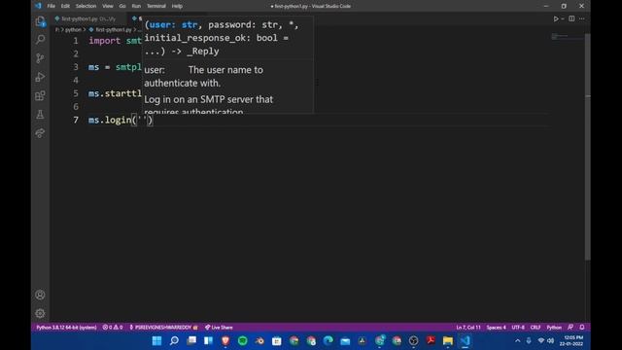Place cursor in ms.login code line 7

[x=121, y=120]
